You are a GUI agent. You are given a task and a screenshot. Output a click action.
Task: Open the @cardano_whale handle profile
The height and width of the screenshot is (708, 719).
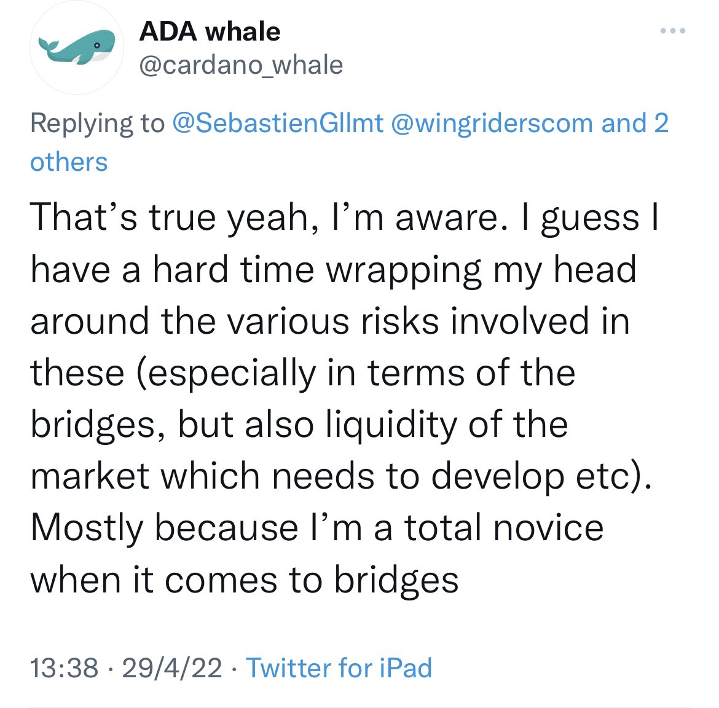pos(241,65)
